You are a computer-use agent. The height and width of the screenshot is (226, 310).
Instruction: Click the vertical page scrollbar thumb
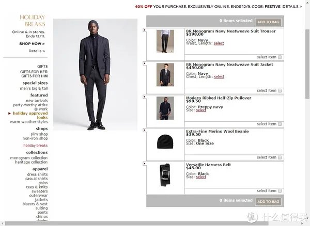307,64
